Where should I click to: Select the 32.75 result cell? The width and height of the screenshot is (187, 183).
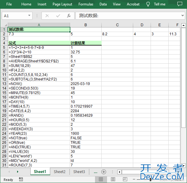point(86,52)
